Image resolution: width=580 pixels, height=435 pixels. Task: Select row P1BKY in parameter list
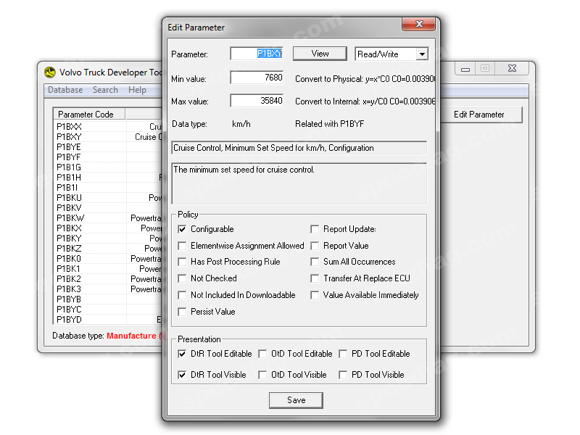click(x=108, y=239)
